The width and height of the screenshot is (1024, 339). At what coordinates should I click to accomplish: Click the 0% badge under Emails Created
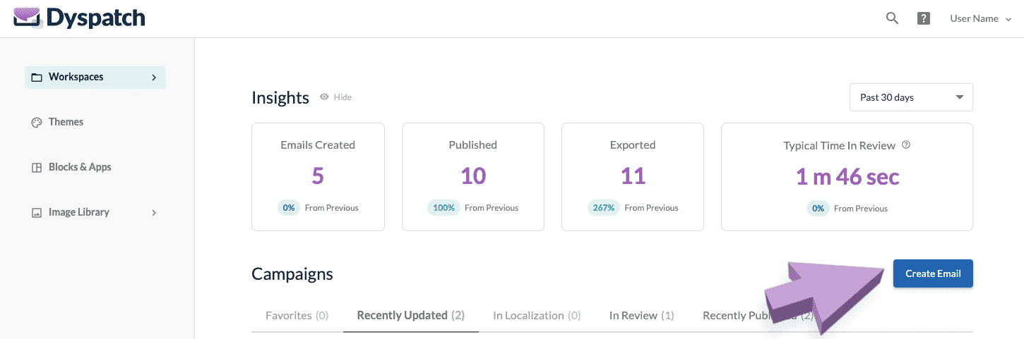288,208
